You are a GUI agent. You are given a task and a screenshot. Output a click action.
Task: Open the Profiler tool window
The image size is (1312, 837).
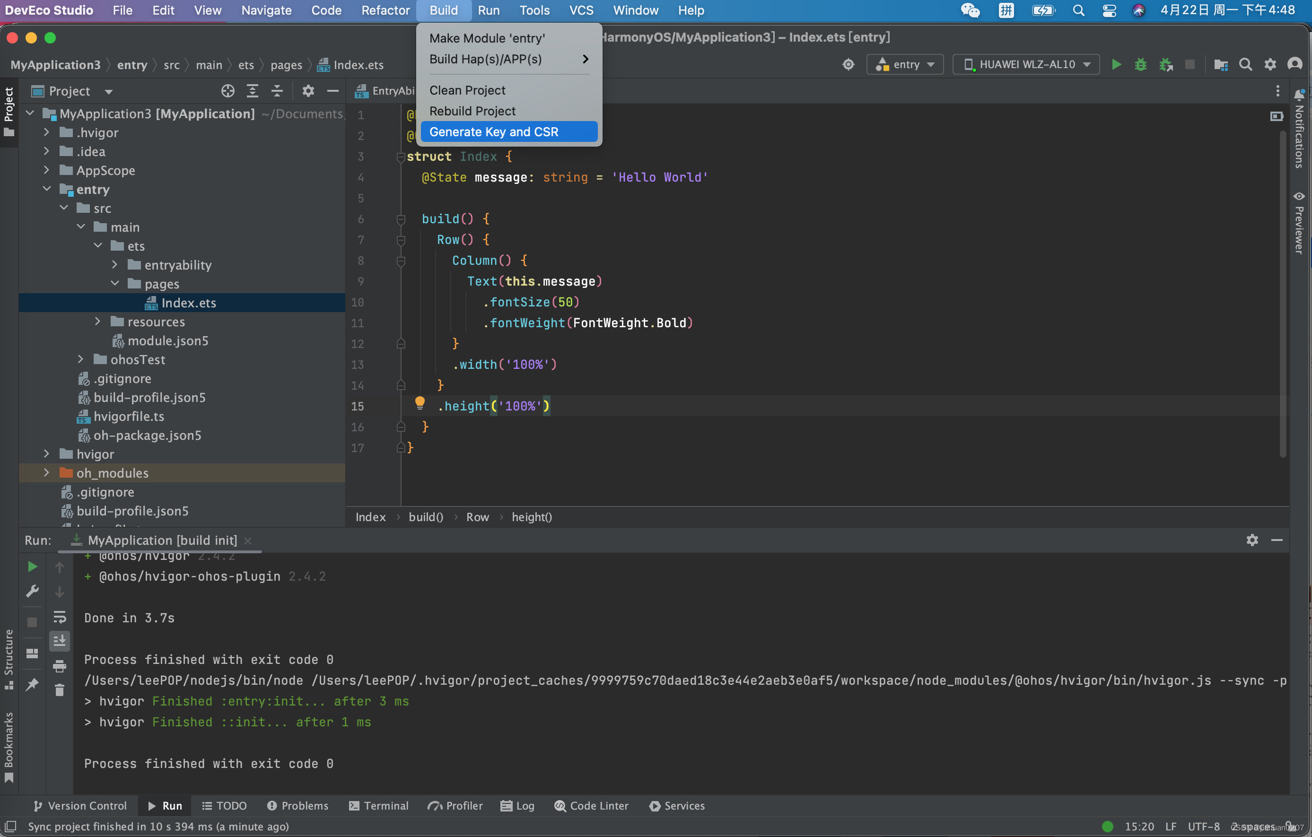(x=455, y=806)
